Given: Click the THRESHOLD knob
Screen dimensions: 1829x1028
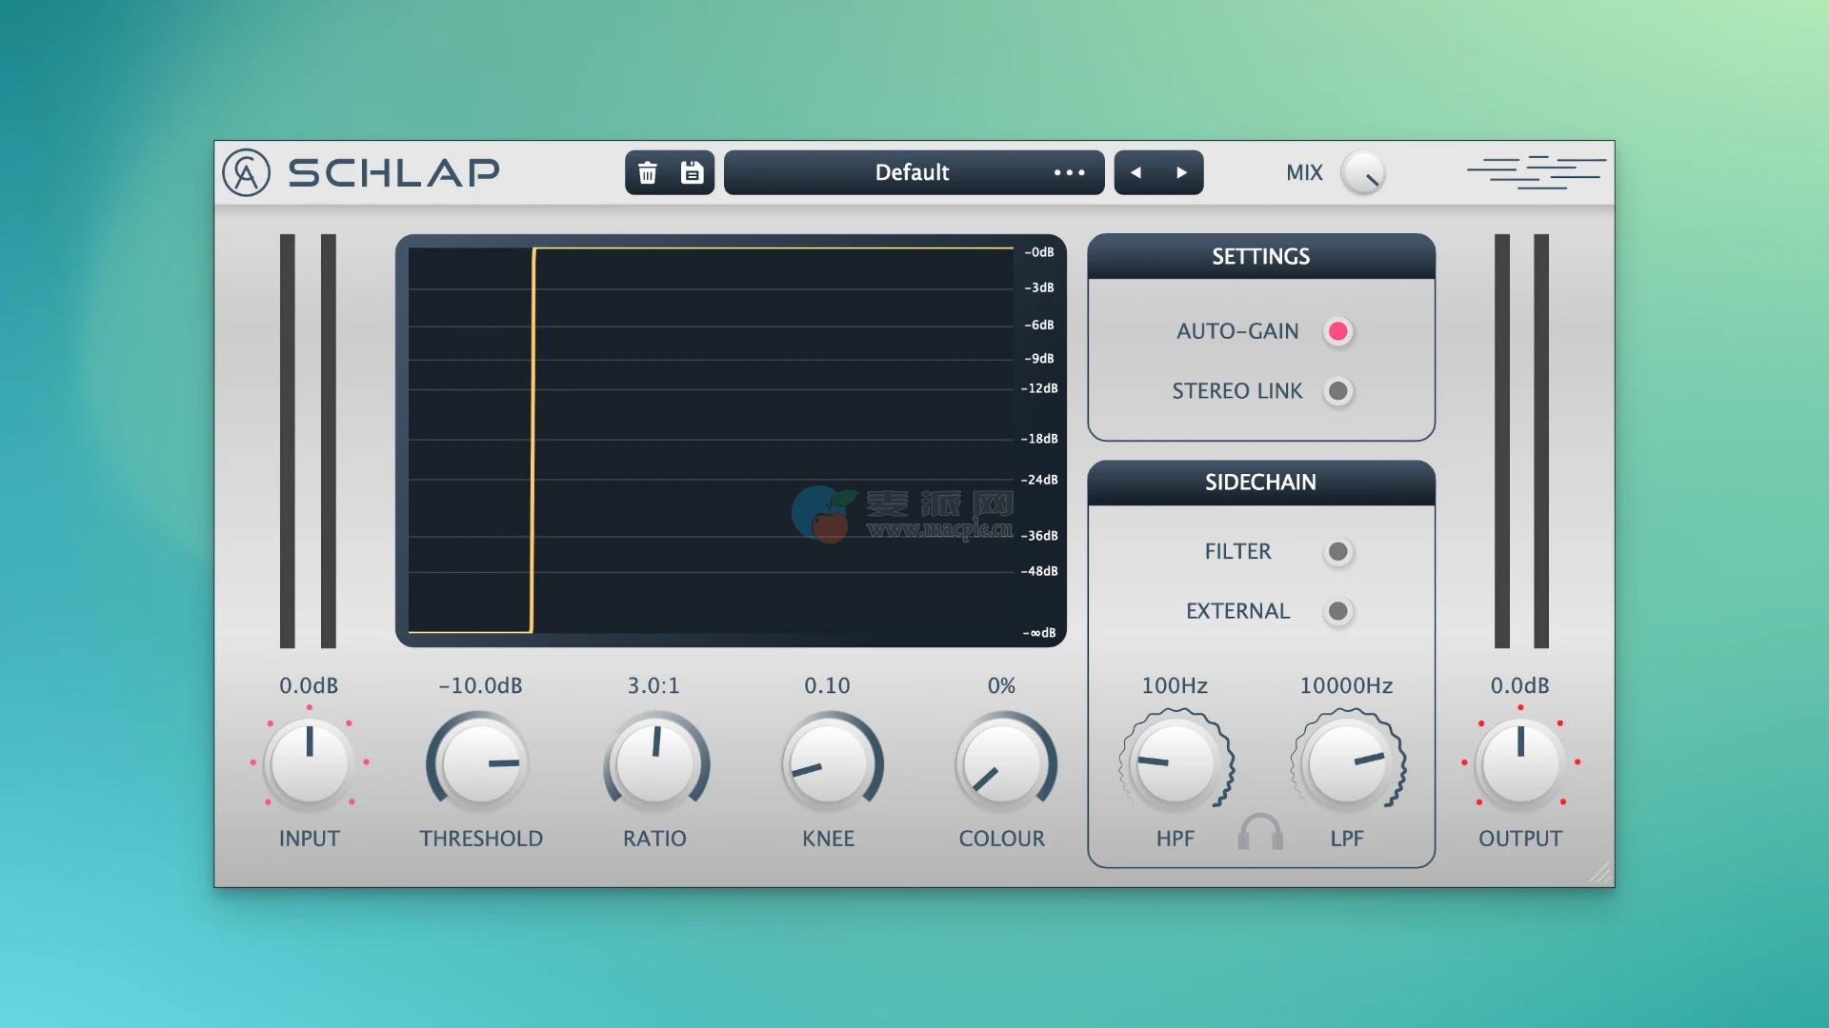Looking at the screenshot, I should coord(480,763).
